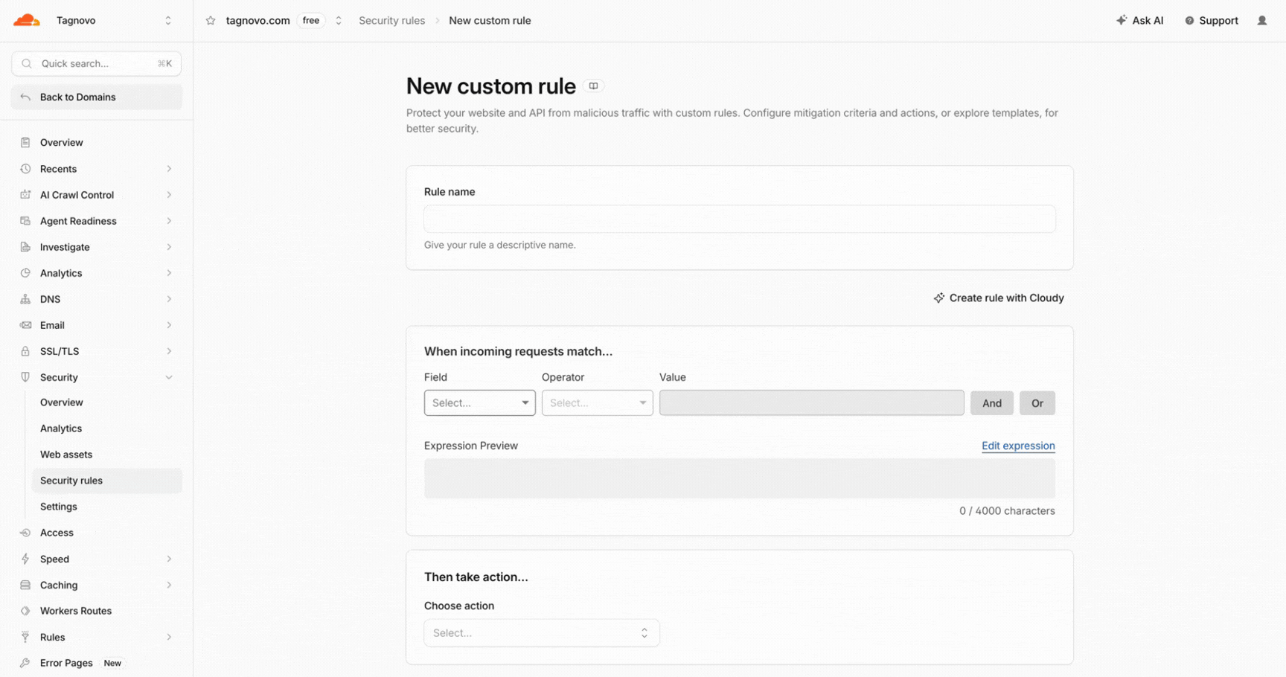Click the DNS network icon
The image size is (1286, 677).
pos(25,299)
